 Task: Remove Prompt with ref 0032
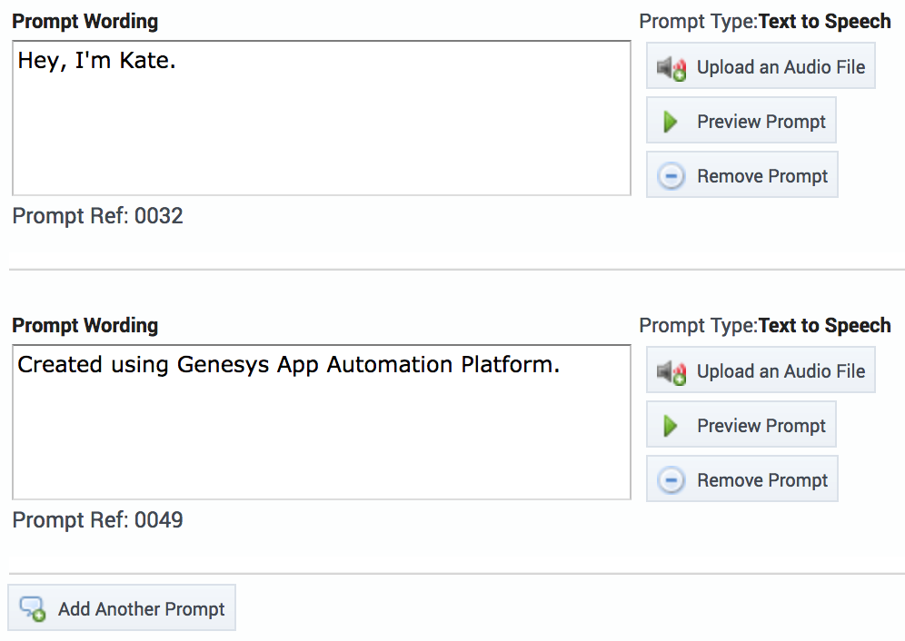742,175
